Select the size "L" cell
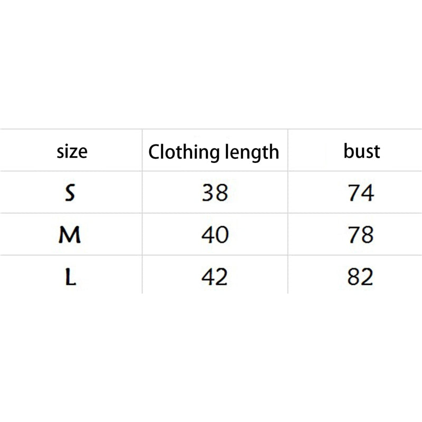 [70, 276]
